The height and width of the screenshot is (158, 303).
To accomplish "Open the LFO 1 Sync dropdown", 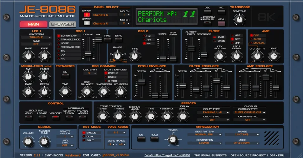I will pyautogui.click(x=36, y=44).
